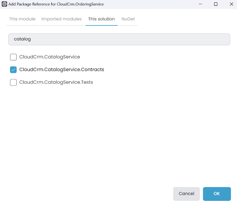The width and height of the screenshot is (237, 207).
Task: Go to the NuGet tab
Action: (x=128, y=19)
